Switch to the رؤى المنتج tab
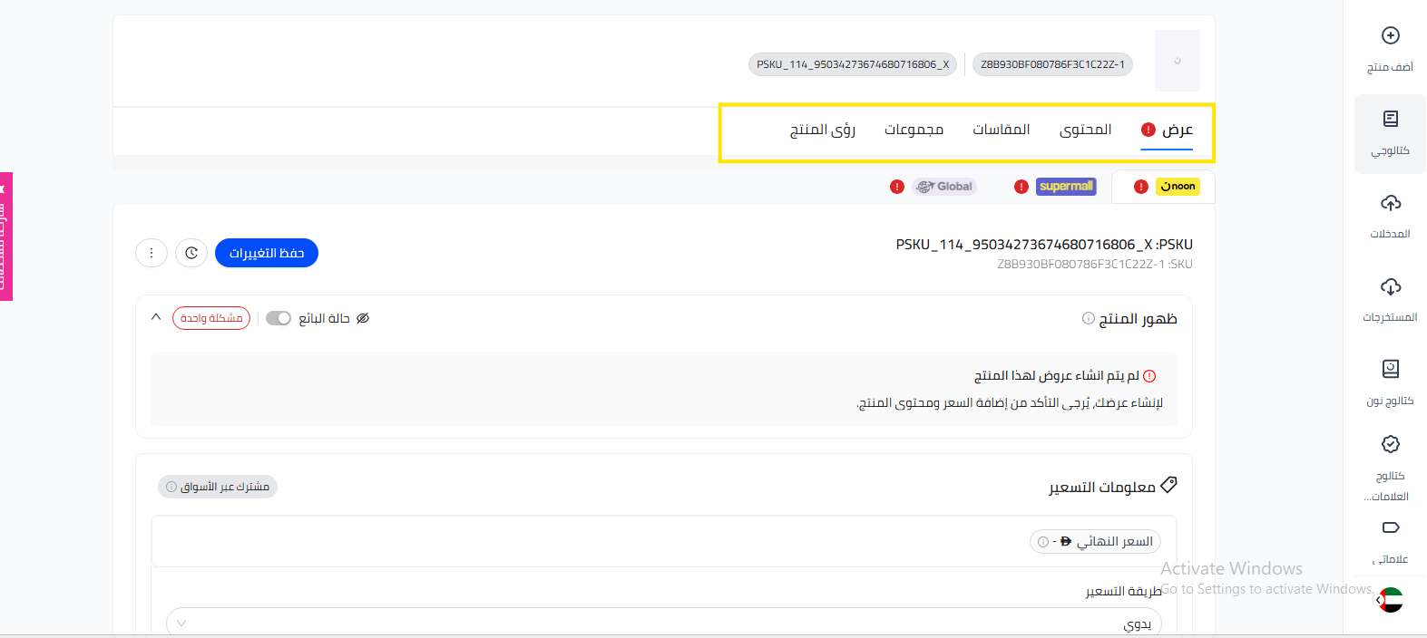1427x638 pixels. pos(822,130)
